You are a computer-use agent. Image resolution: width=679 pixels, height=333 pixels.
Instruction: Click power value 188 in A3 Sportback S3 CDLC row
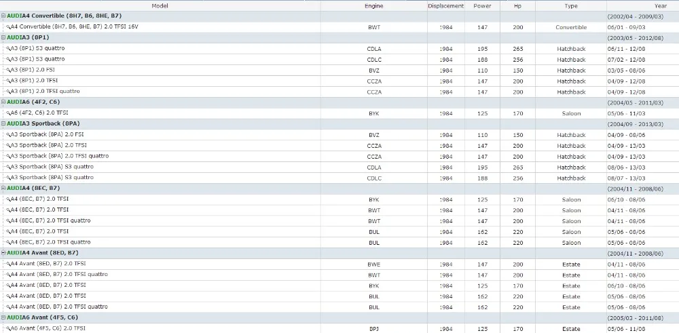(482, 178)
